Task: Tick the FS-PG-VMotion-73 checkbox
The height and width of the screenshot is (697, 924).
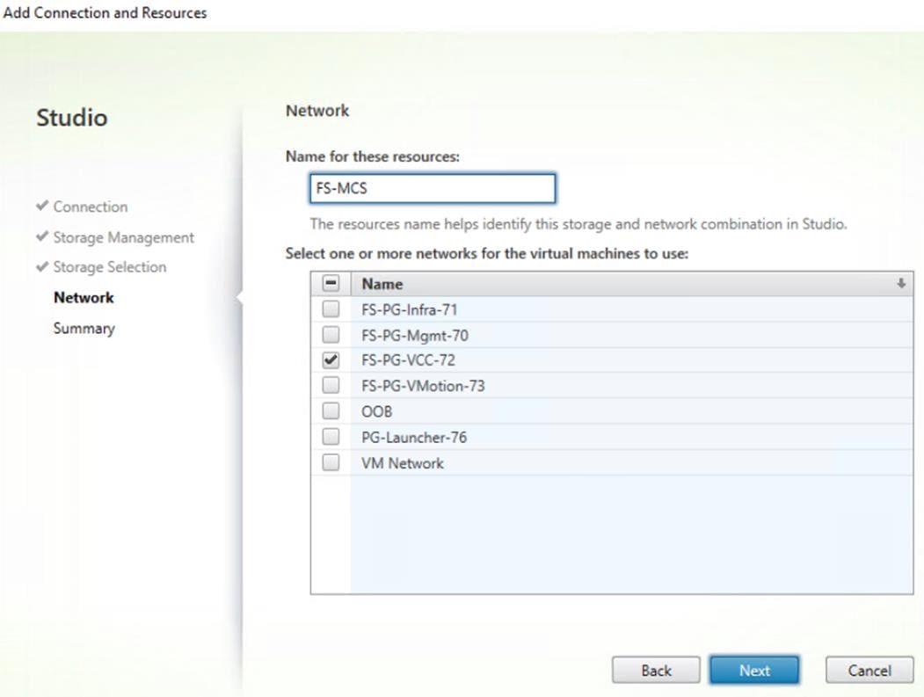Action: [x=331, y=385]
